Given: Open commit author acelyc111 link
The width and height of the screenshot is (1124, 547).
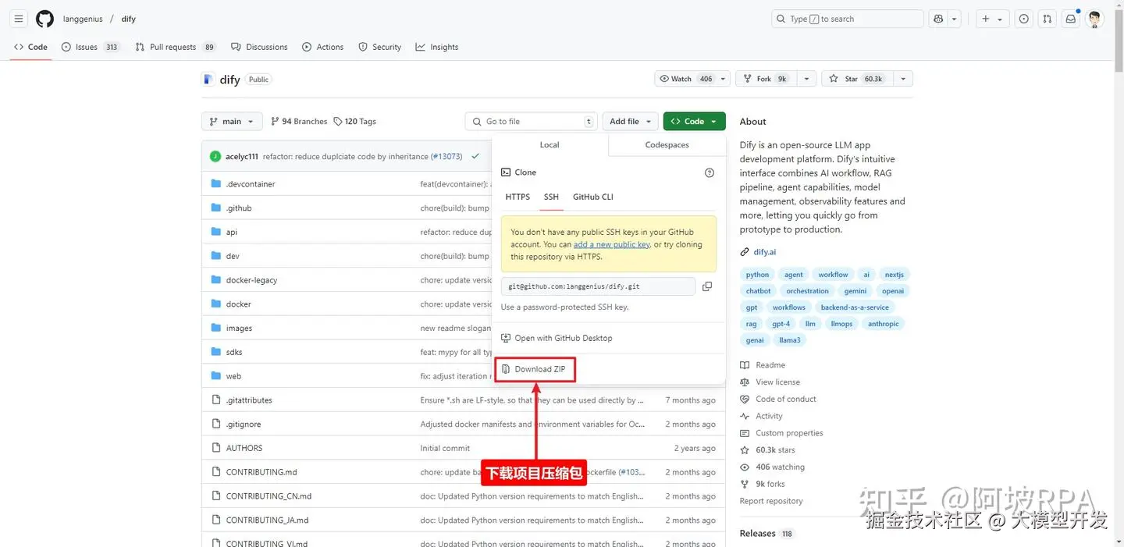Looking at the screenshot, I should click(242, 156).
